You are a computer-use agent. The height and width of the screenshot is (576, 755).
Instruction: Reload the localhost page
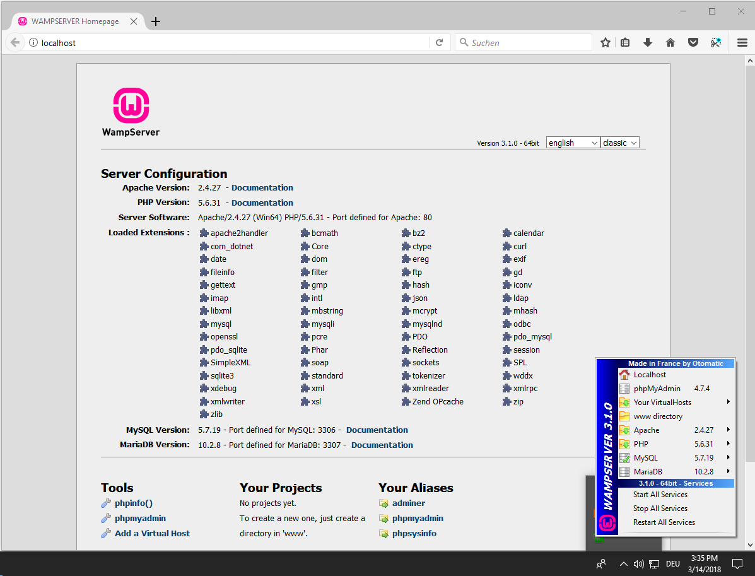pyautogui.click(x=439, y=42)
